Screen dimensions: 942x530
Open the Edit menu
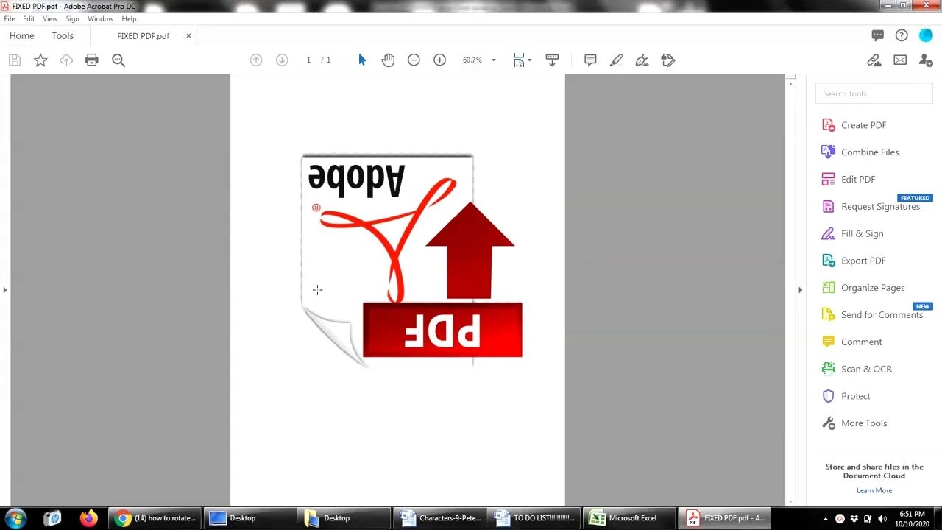coord(29,18)
